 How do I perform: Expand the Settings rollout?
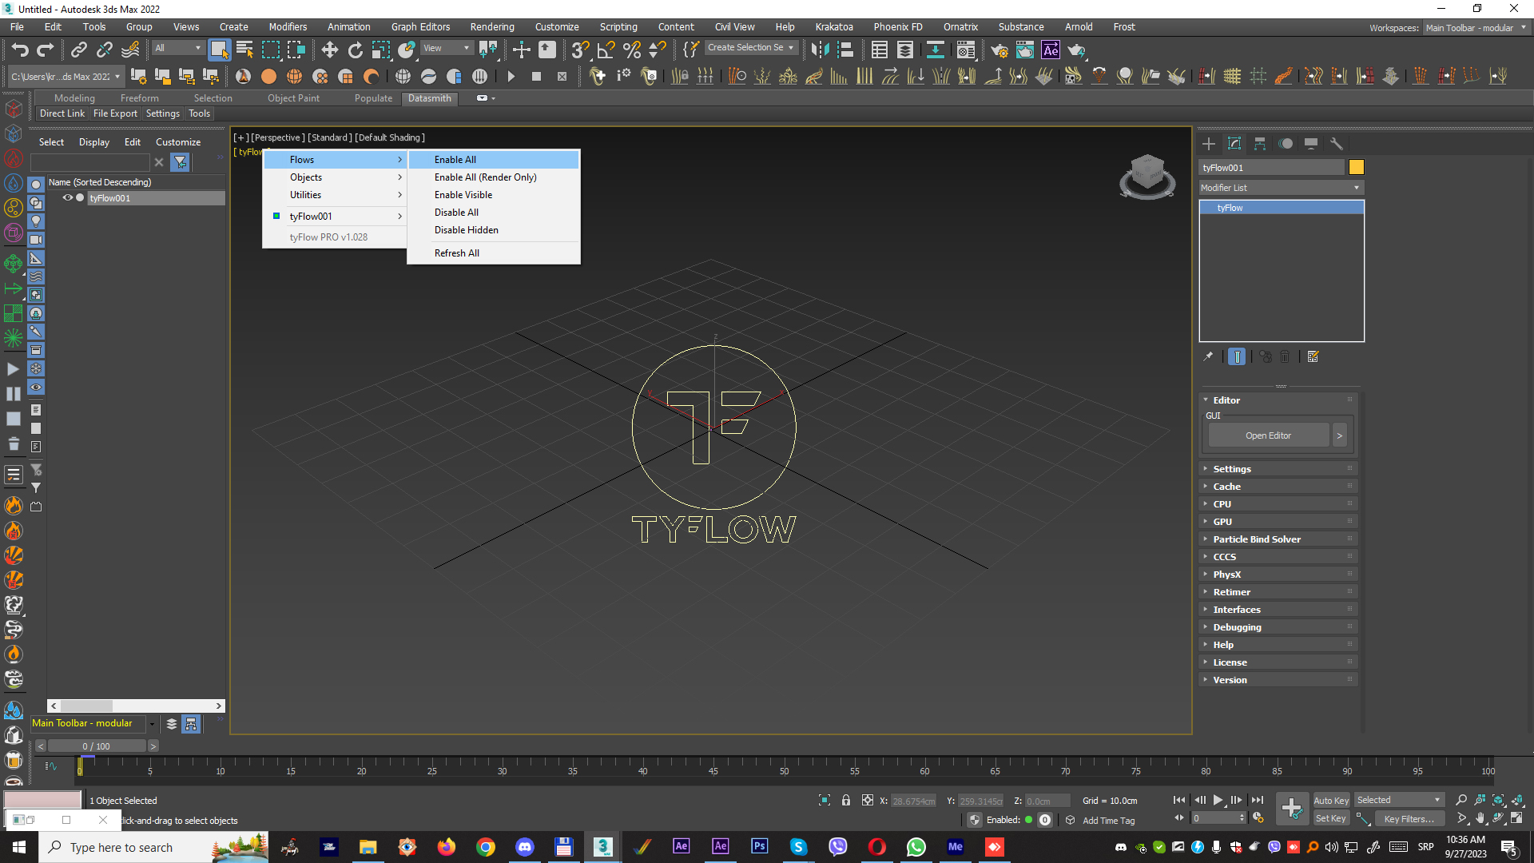coord(1278,469)
